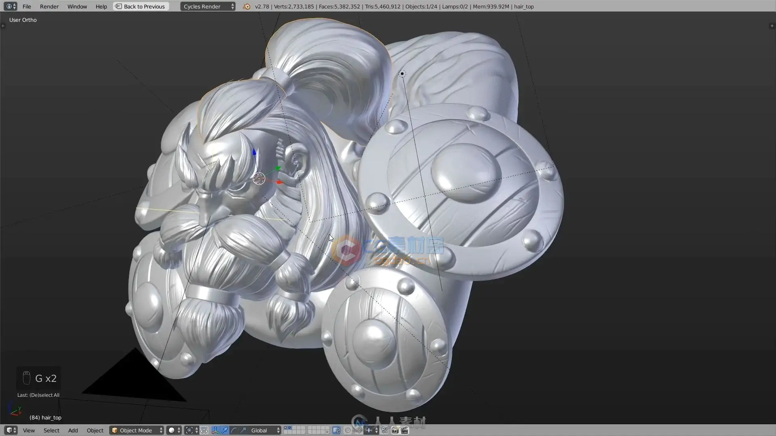Open proportional editing mode selector
Viewport: 776px width, 436px height.
tap(348, 430)
